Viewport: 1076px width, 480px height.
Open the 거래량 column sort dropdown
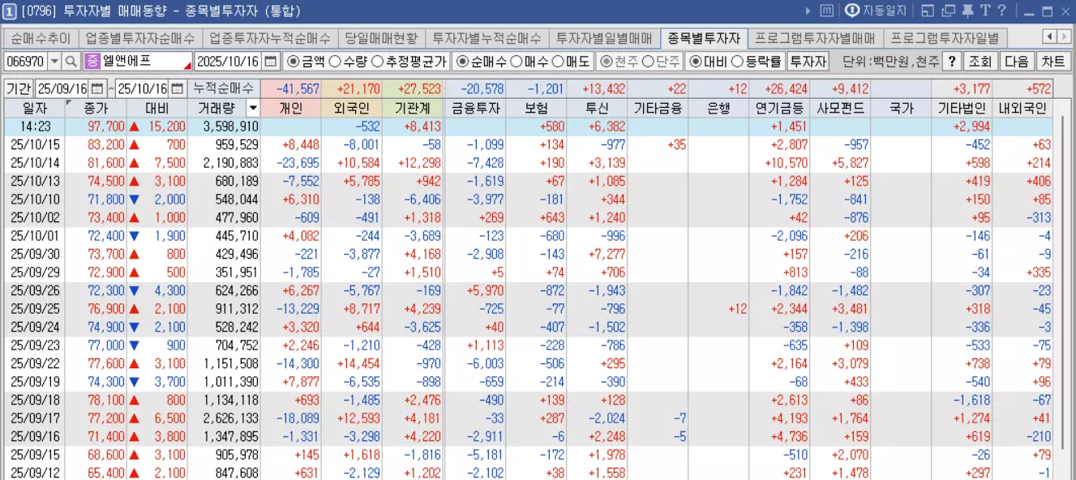pos(252,106)
